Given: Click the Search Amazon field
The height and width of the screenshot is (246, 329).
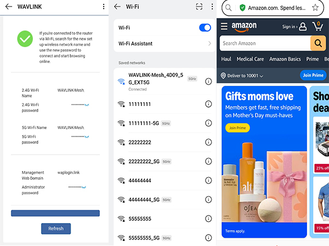Looking at the screenshot, I should click(265, 43).
